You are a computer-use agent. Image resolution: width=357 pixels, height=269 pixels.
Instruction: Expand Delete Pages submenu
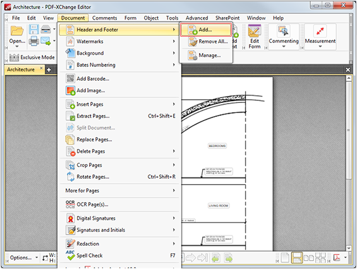click(119, 152)
